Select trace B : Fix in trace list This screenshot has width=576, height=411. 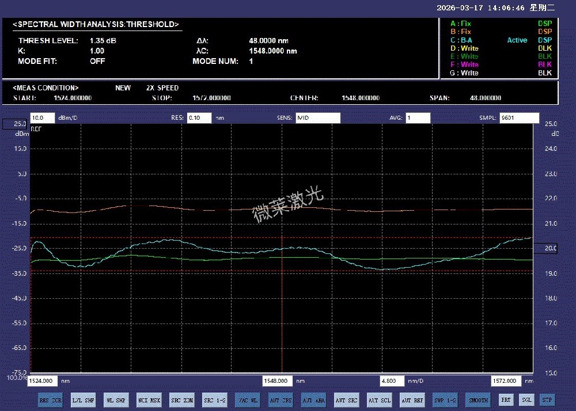[461, 32]
